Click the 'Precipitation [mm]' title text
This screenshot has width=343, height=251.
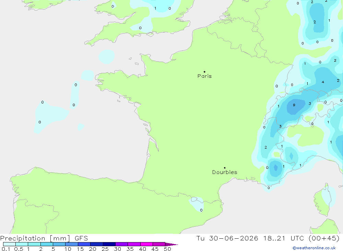35,238
